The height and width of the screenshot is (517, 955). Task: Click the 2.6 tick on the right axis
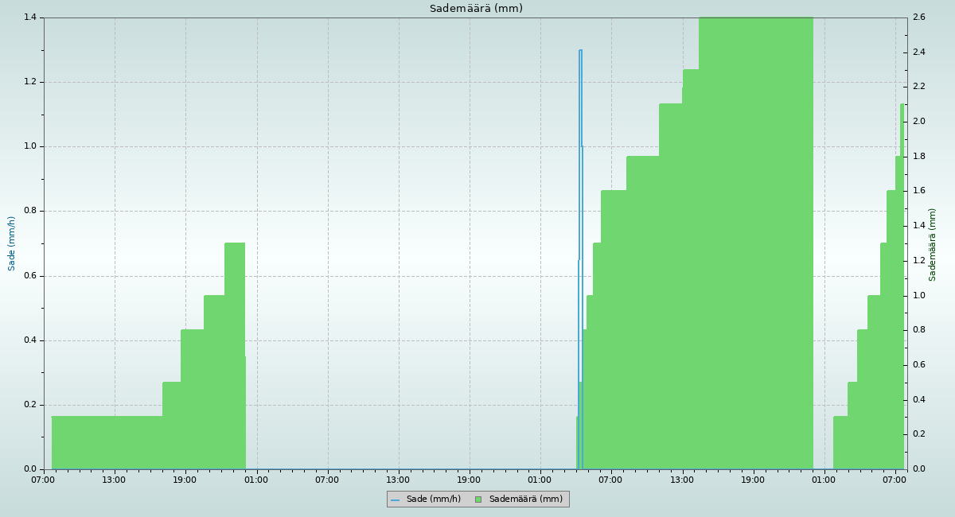[918, 17]
